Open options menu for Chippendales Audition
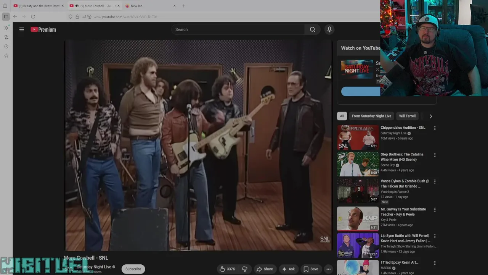This screenshot has width=488, height=275. coord(435,128)
